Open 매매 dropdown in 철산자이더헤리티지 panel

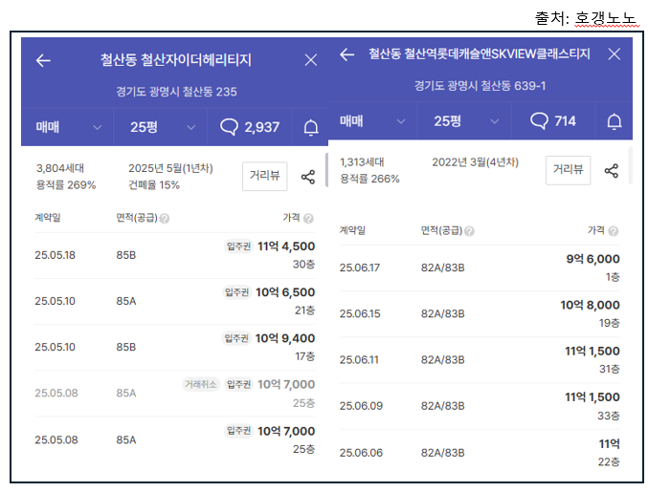pyautogui.click(x=67, y=127)
